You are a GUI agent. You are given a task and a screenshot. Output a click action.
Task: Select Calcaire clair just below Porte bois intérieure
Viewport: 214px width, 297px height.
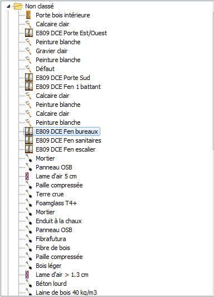[52, 24]
